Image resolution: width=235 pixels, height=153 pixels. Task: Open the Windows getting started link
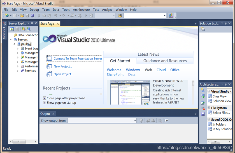point(133,70)
